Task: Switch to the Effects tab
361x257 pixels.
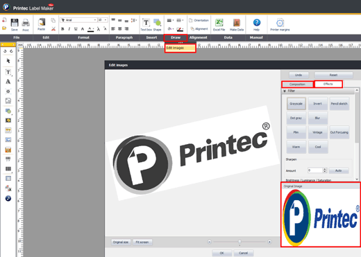Action: pos(328,84)
